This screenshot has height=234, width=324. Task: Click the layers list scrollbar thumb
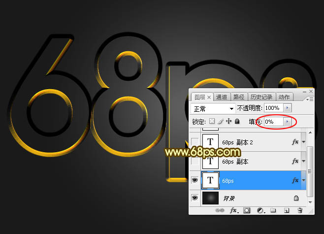[x=310, y=171]
